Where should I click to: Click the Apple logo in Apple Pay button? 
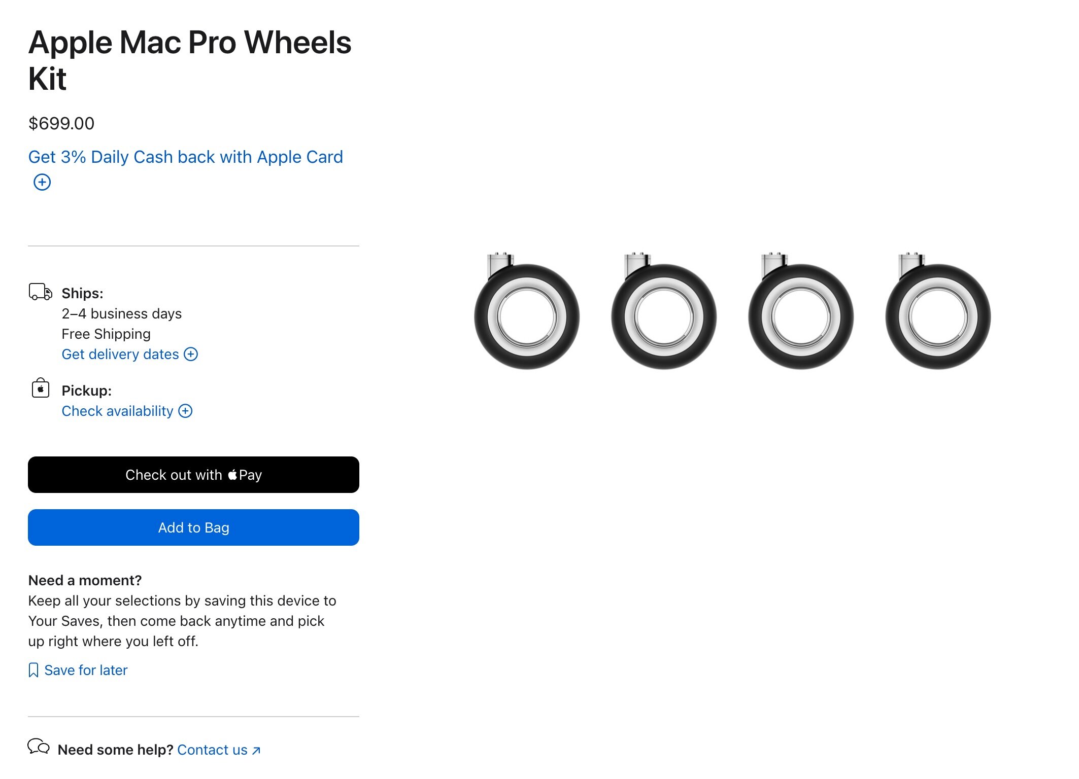(232, 475)
